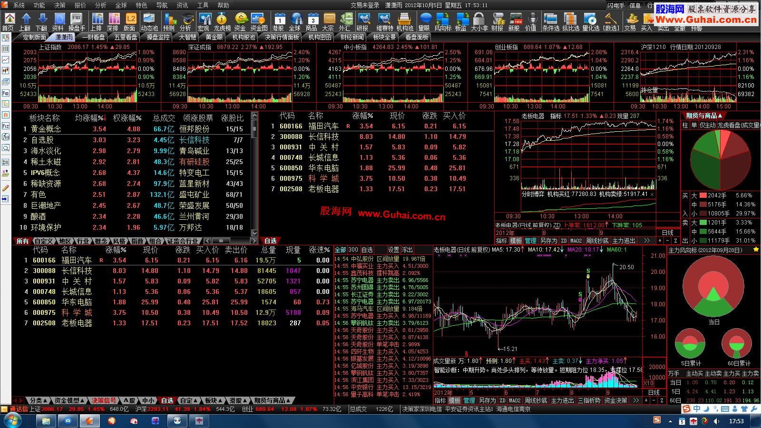Click the 买入 buy icon
The image size is (761, 428).
[646, 22]
